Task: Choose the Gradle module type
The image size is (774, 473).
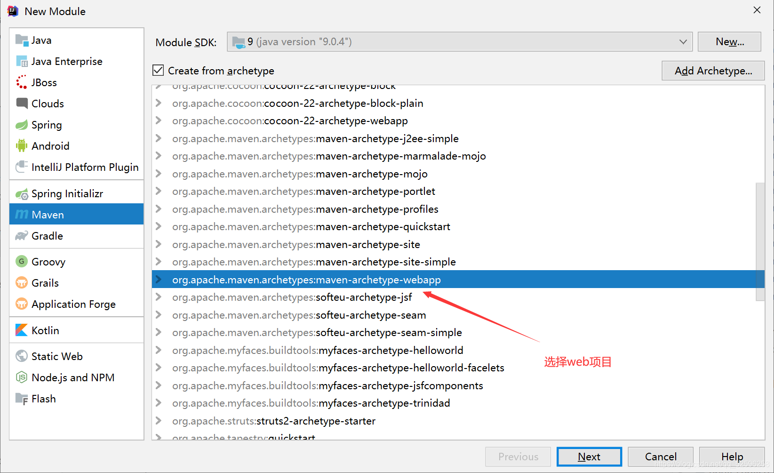Action: [76, 236]
